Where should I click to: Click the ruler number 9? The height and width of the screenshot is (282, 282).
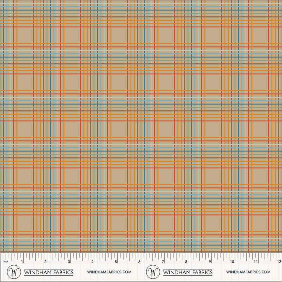[210, 262]
